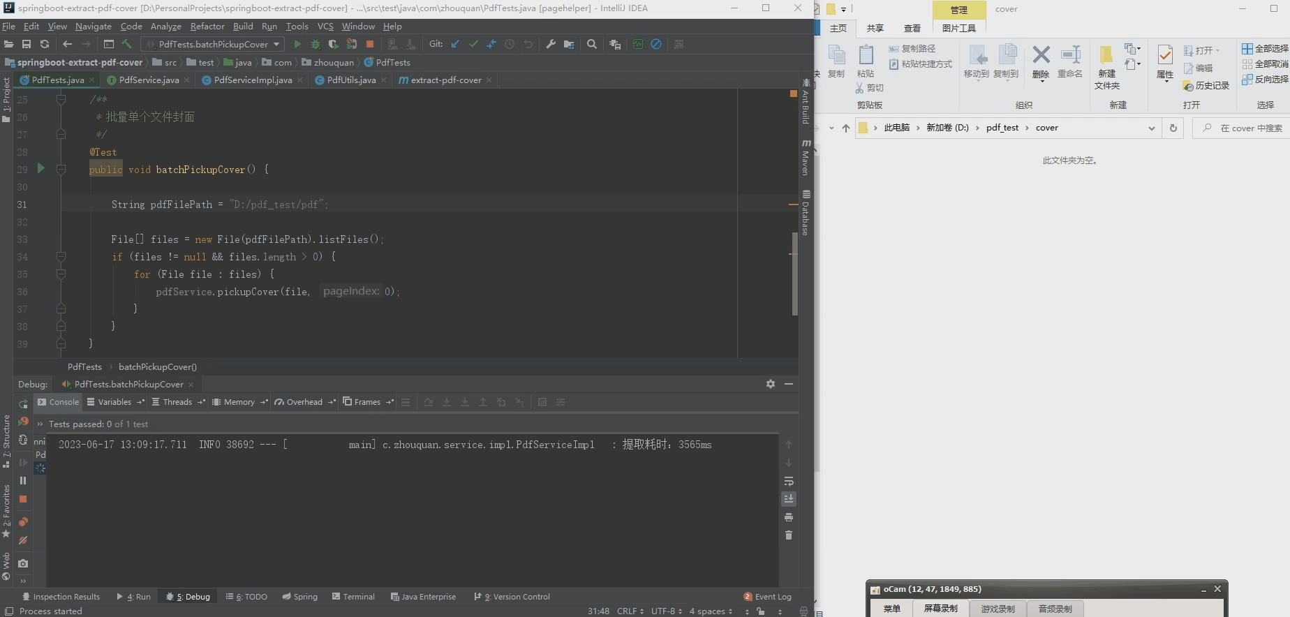The width and height of the screenshot is (1290, 617).
Task: Switch to the PdfServiceImpl.java editor tab
Action: (x=253, y=80)
